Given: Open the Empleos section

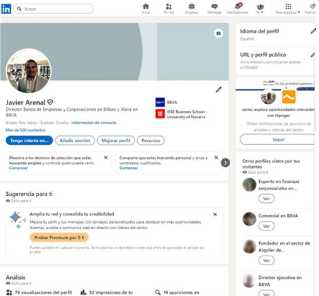Looking at the screenshot, I should click(x=191, y=9).
